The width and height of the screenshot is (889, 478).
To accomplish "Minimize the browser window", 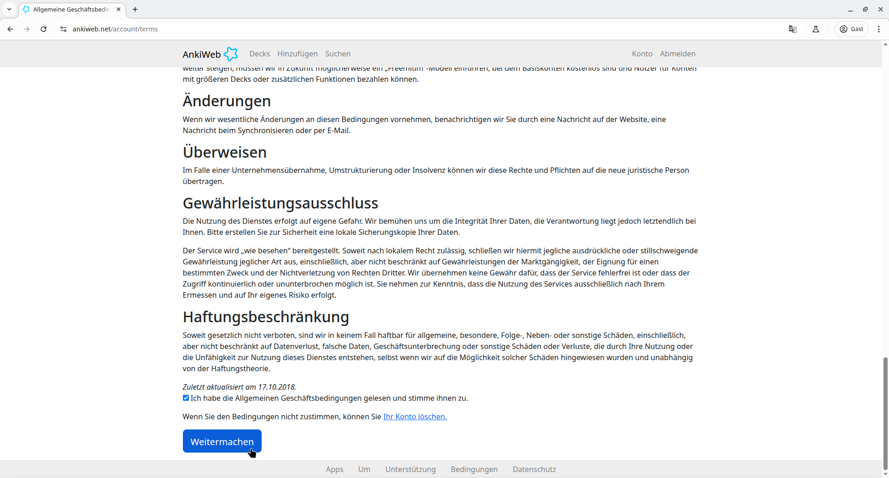I will [851, 9].
